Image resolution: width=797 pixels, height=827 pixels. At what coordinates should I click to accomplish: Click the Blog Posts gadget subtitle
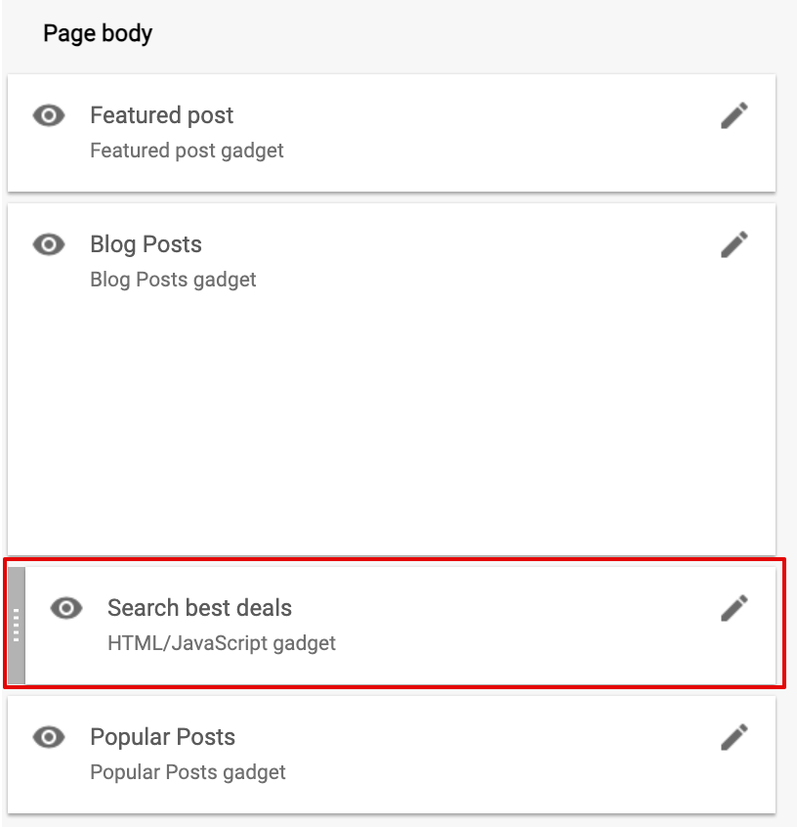pyautogui.click(x=173, y=280)
